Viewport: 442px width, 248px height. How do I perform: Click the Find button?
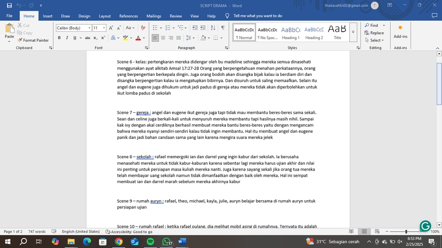(x=371, y=25)
